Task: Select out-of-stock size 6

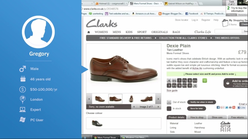Action: 169,81
